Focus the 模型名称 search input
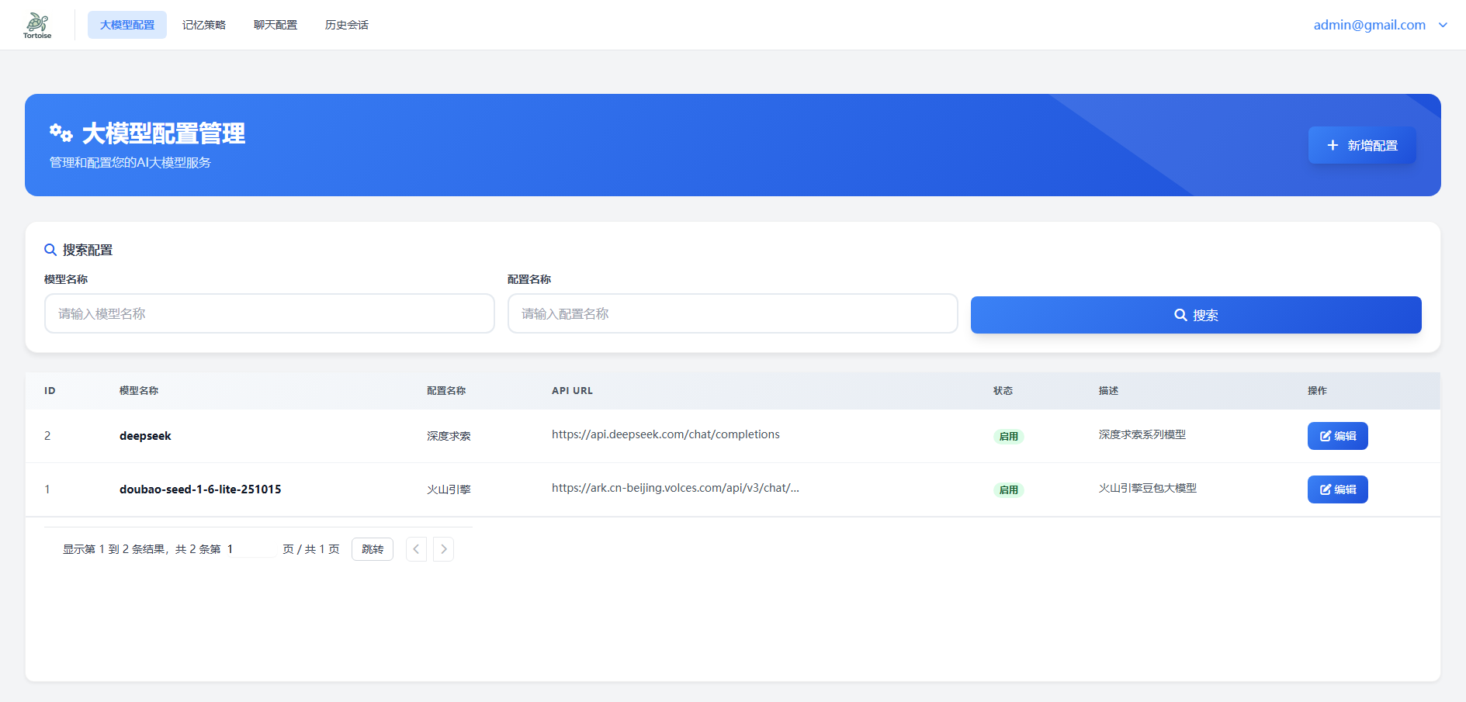Viewport: 1466px width, 702px height. coord(269,313)
